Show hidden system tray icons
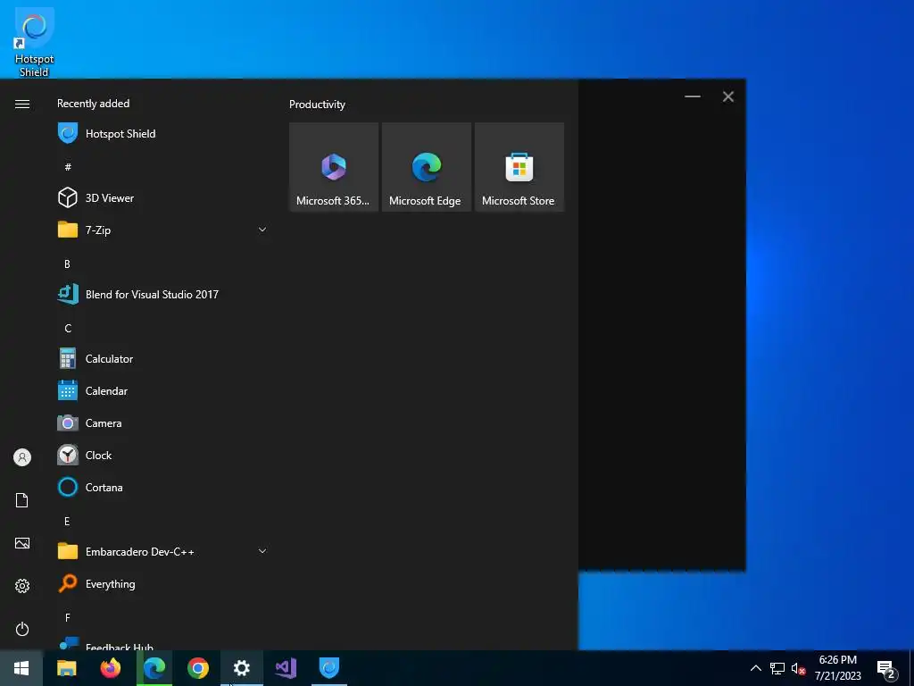 tap(755, 668)
